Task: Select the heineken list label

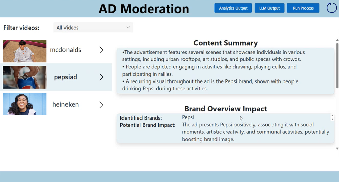Action: 65,104
